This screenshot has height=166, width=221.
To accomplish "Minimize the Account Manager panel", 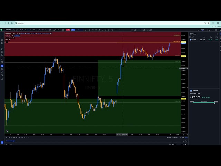I will (x=183, y=141).
